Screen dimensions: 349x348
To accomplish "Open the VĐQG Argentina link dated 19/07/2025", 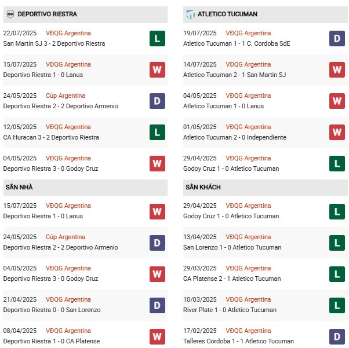I will pyautogui.click(x=248, y=33).
